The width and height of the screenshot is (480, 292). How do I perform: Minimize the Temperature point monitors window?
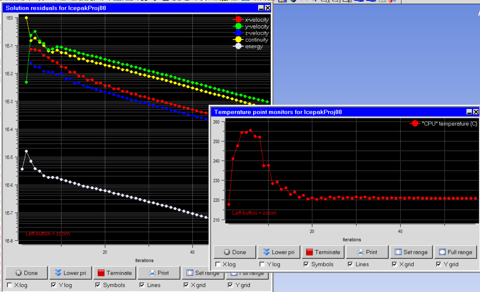[469, 112]
